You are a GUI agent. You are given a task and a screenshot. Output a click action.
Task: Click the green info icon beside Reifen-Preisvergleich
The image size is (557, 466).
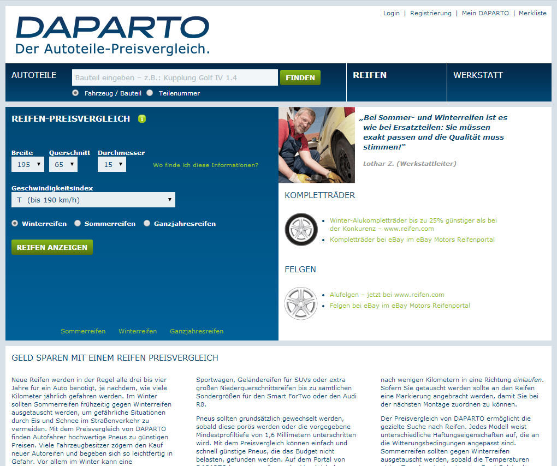pos(142,118)
